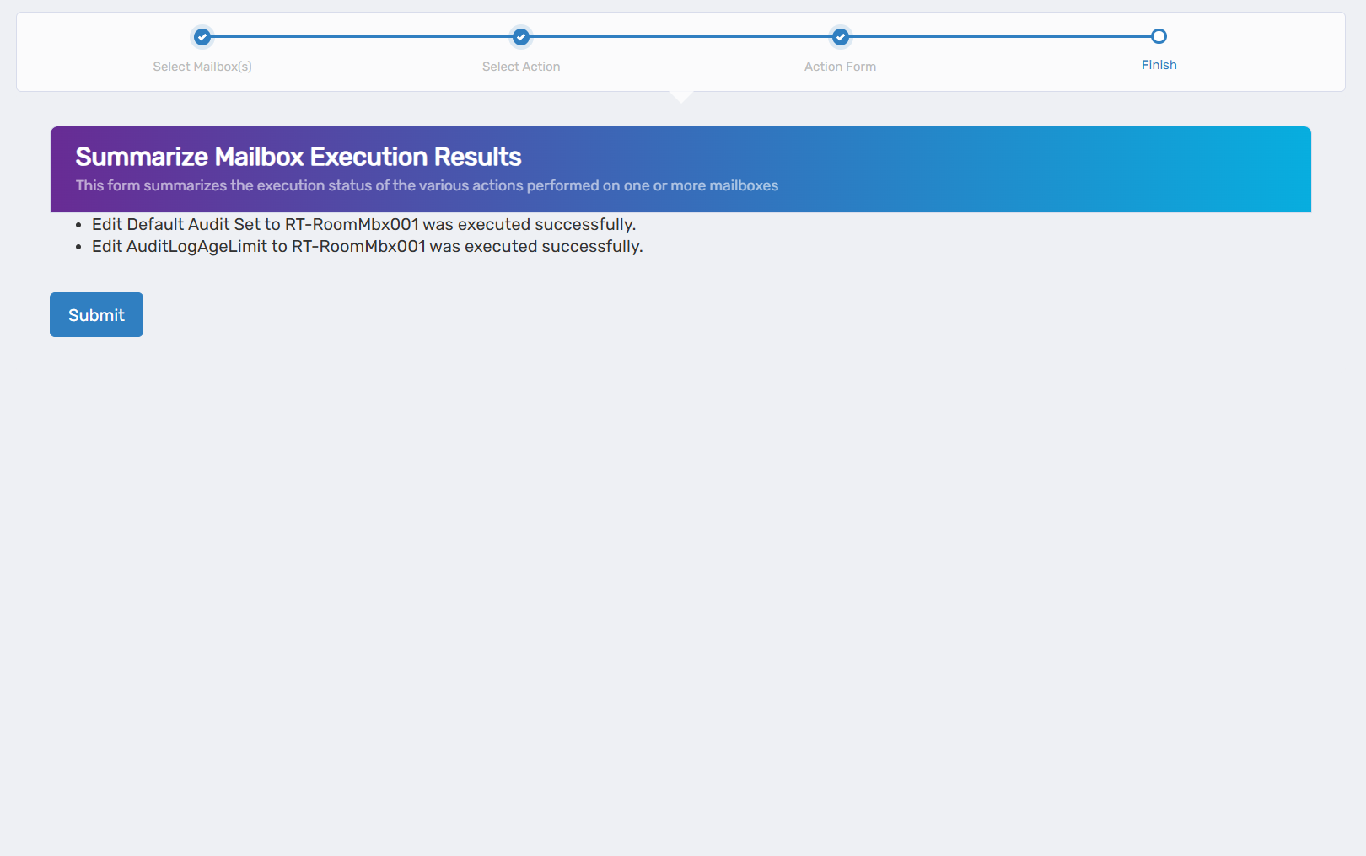
Task: Click the checkmark icon for Select Action step
Action: click(x=520, y=37)
